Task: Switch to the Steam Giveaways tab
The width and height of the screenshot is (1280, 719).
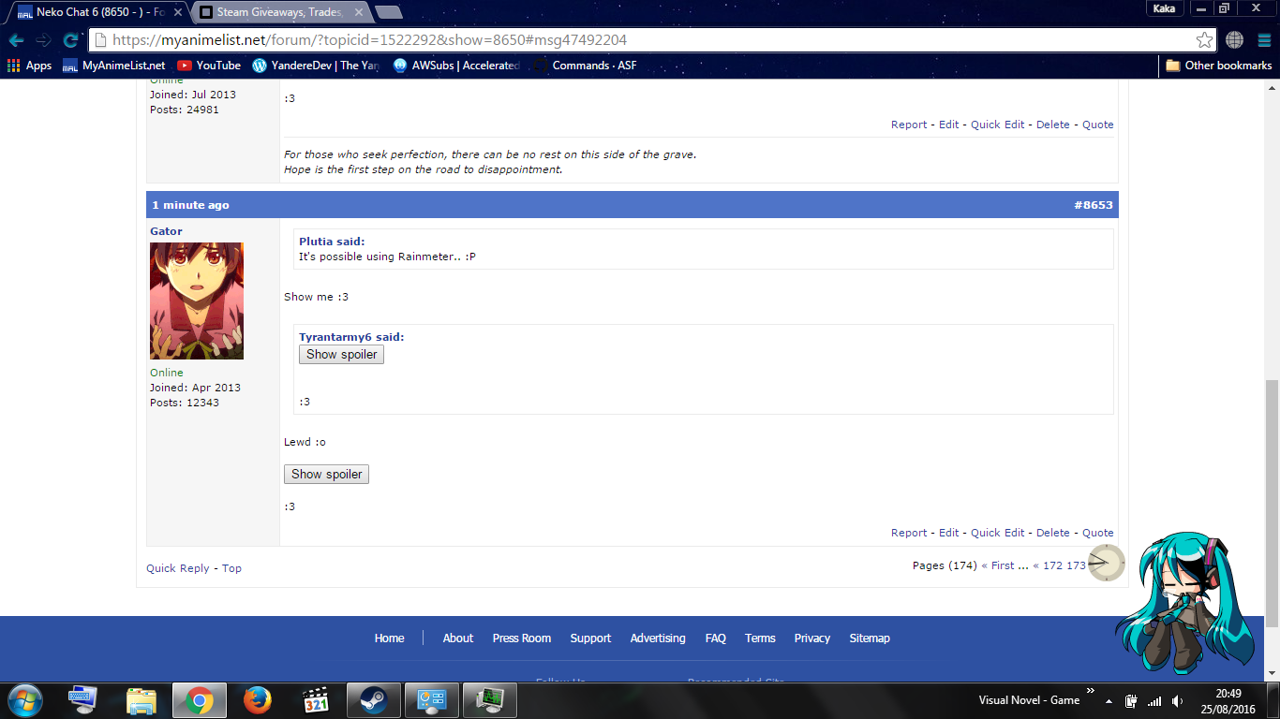Action: 280,12
